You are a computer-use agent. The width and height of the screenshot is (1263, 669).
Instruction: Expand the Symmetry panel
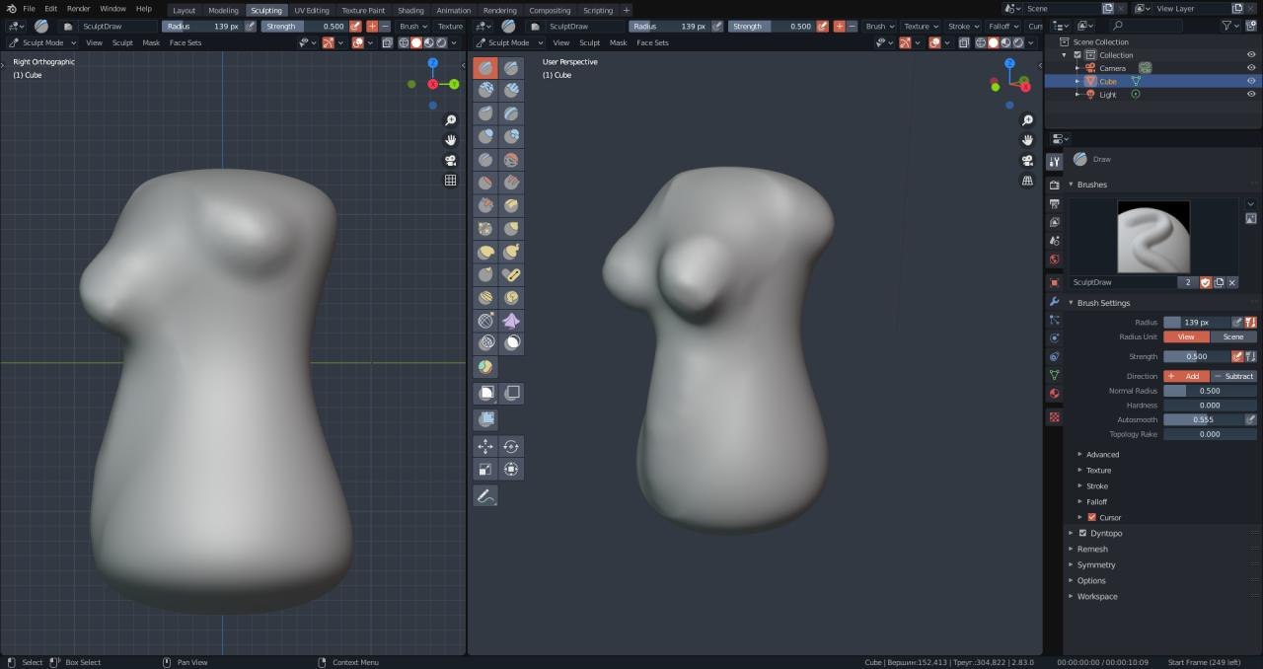coord(1095,564)
